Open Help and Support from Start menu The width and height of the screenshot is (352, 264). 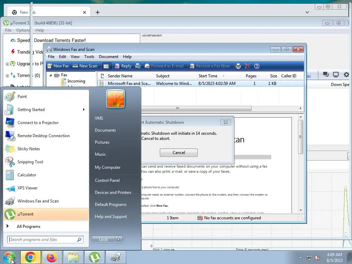click(111, 217)
